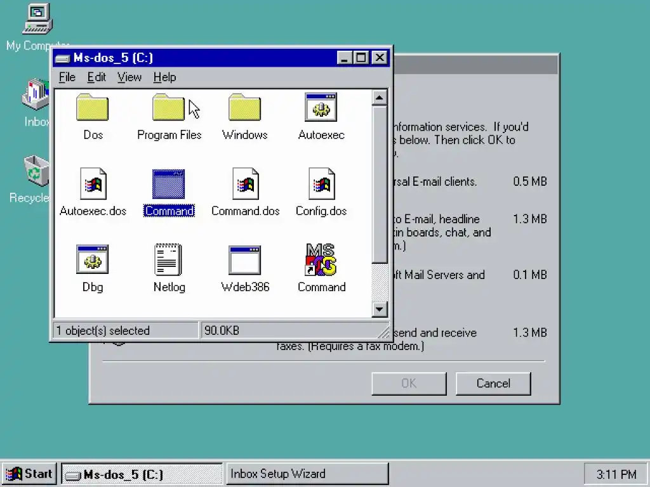This screenshot has width=650, height=487.
Task: Click the '1 object(s) selected' status text
Action: [103, 330]
